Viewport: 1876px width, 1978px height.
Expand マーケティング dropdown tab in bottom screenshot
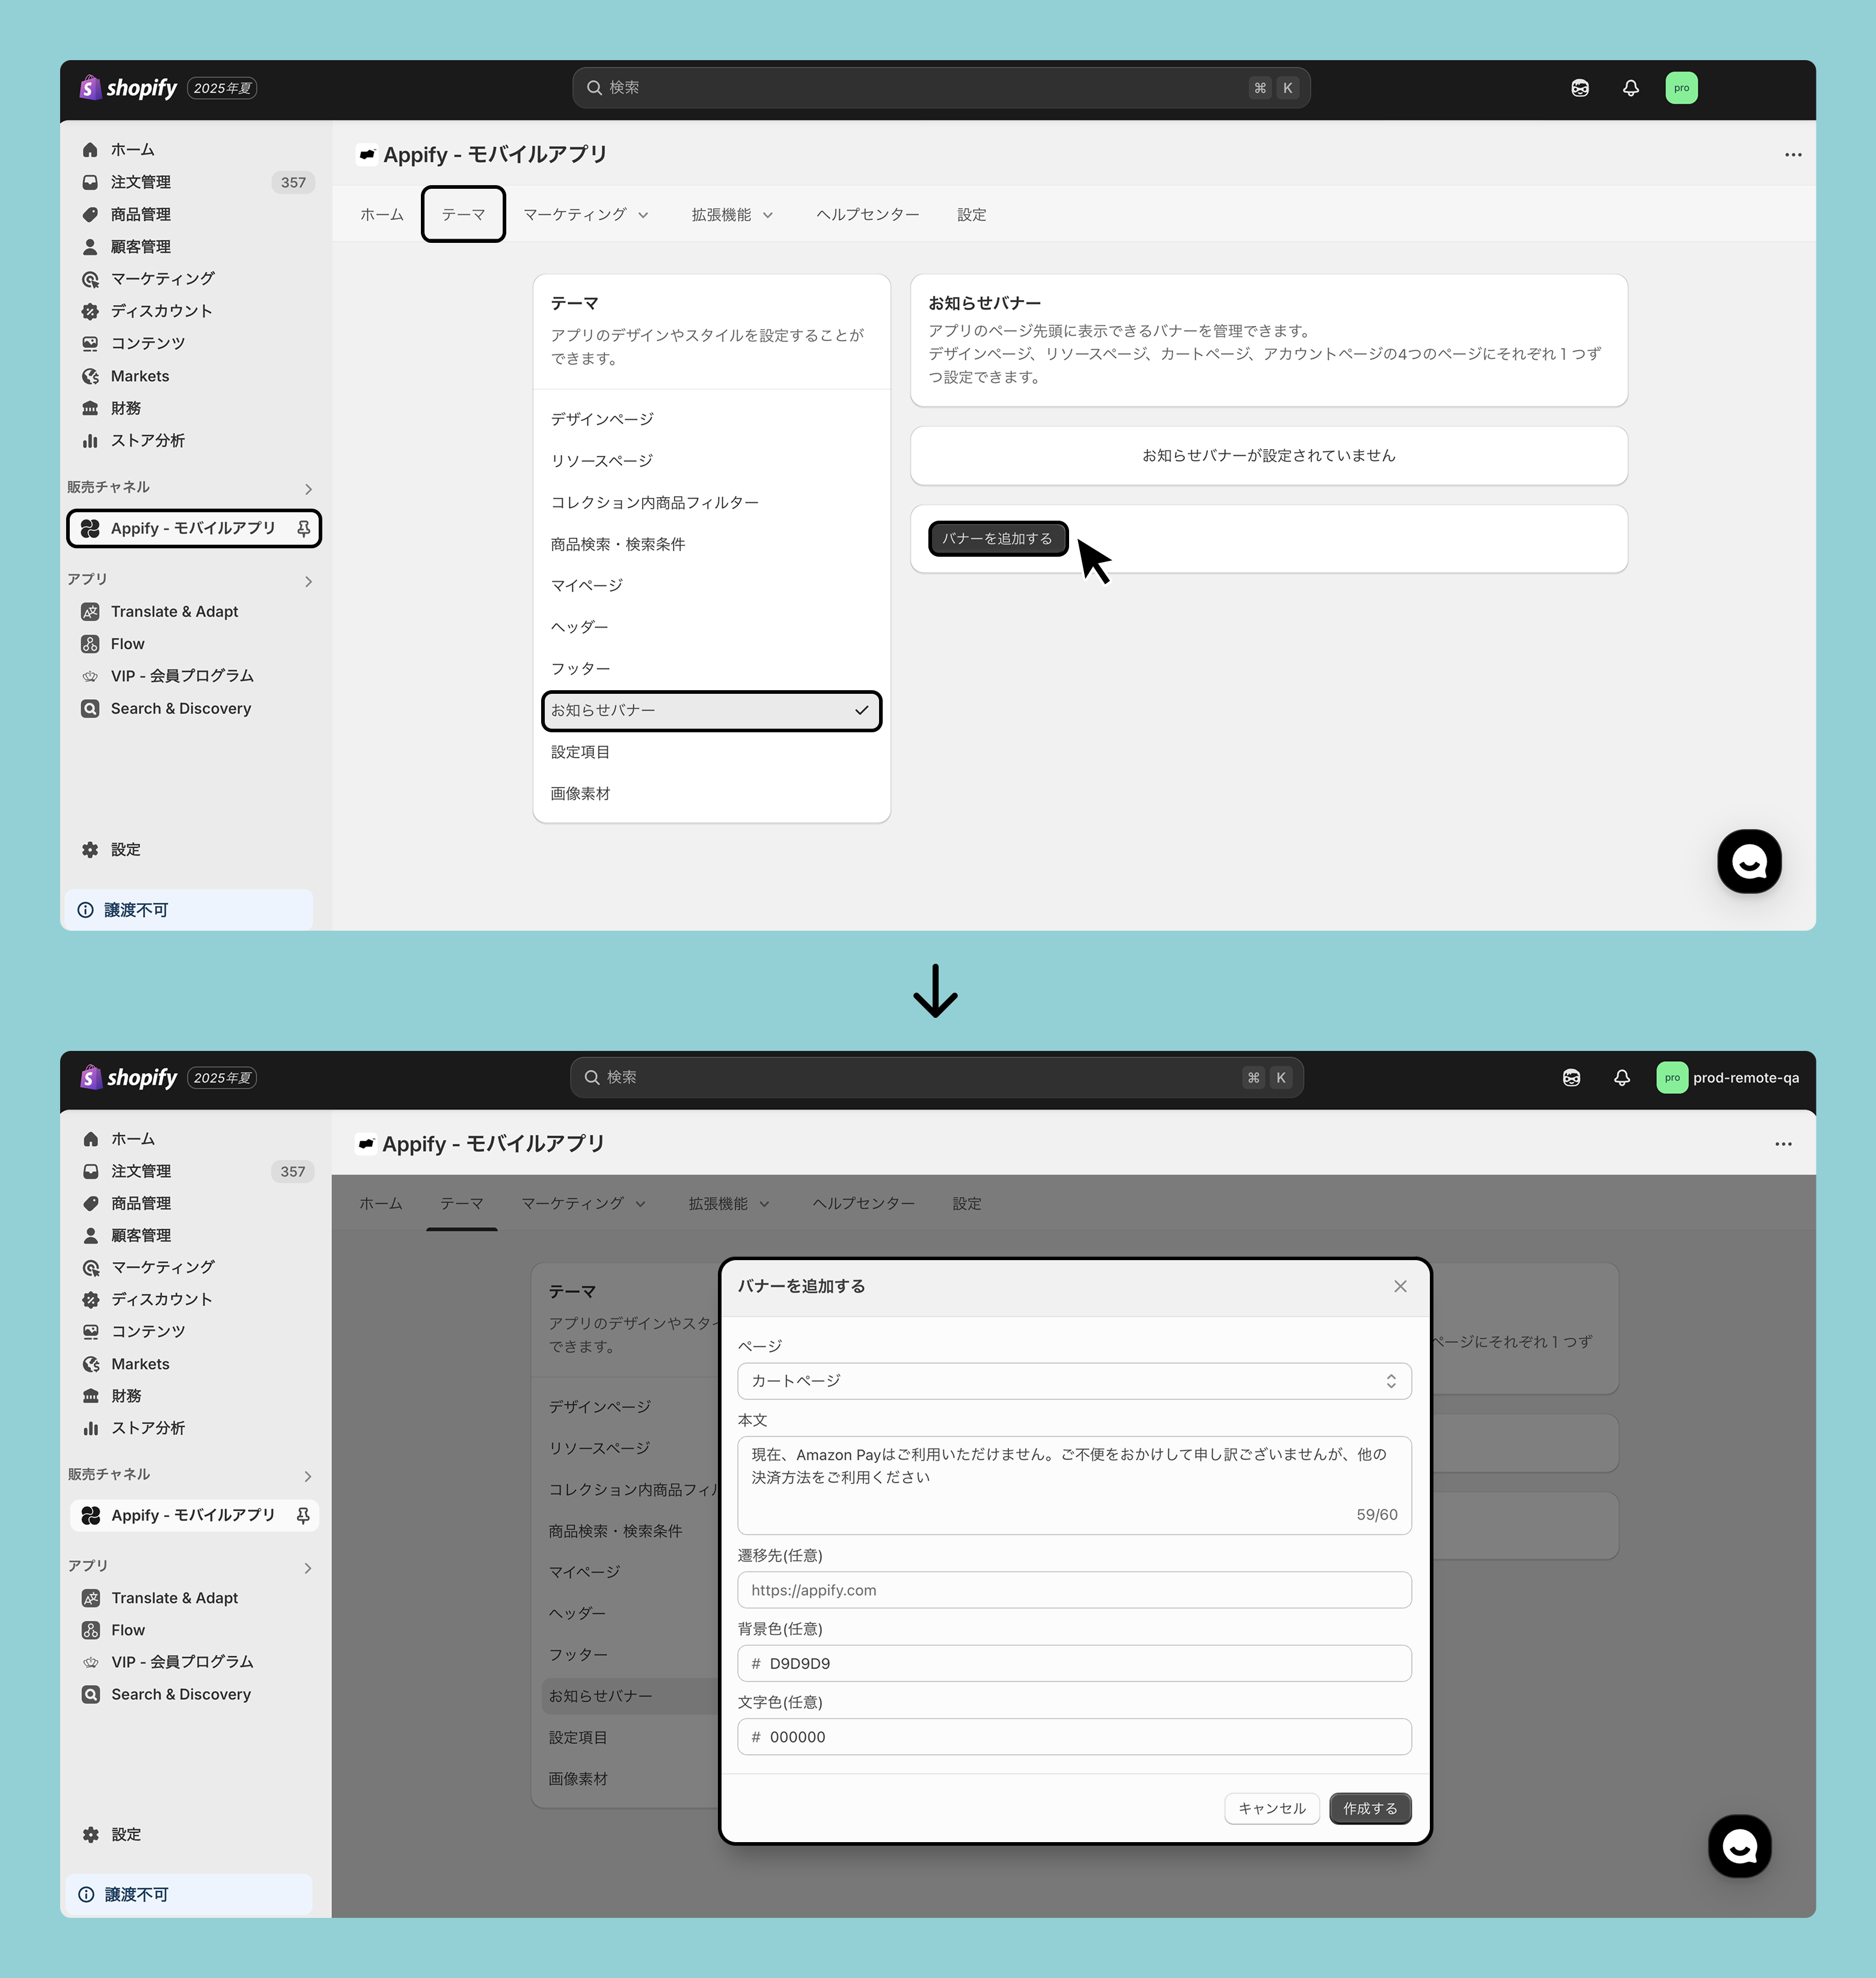coord(584,1204)
